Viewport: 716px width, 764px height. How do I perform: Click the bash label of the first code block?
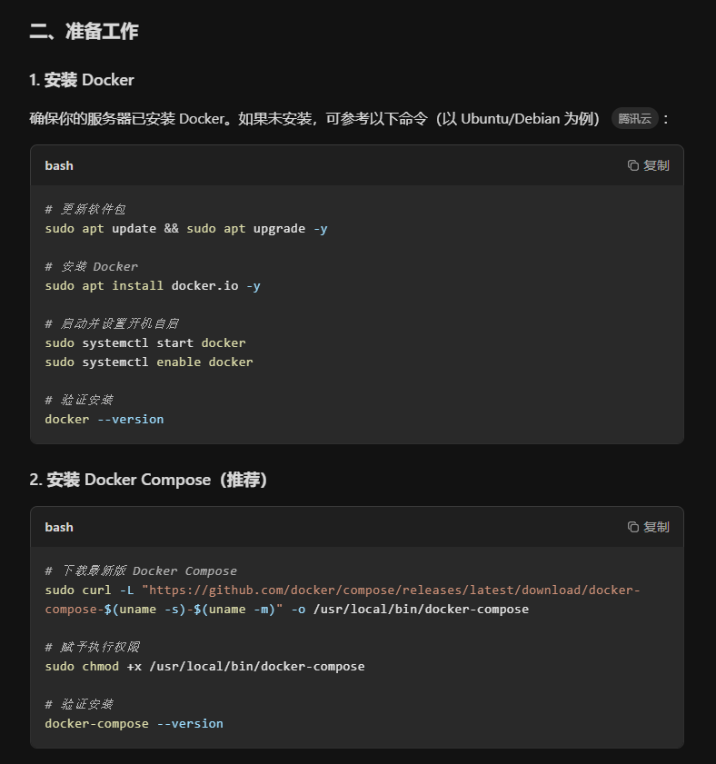(x=59, y=165)
